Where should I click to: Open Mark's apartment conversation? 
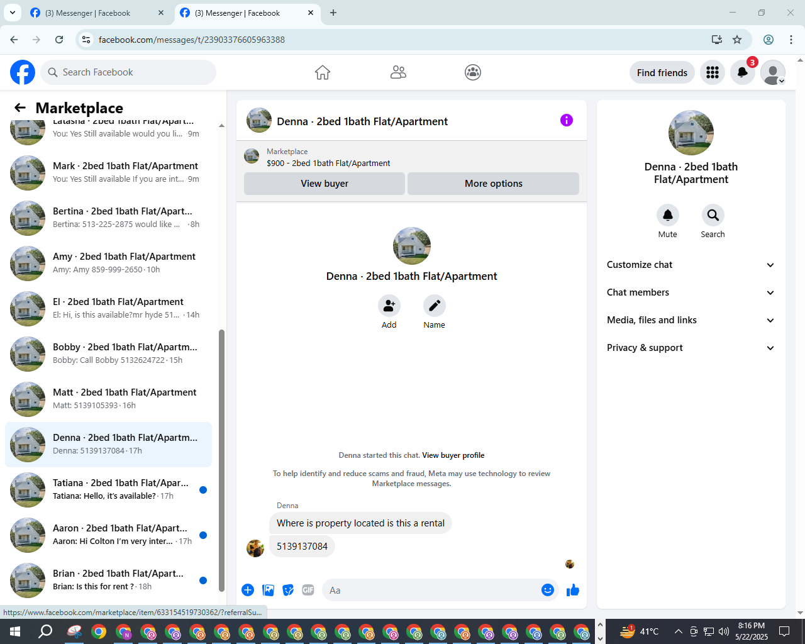tap(108, 173)
